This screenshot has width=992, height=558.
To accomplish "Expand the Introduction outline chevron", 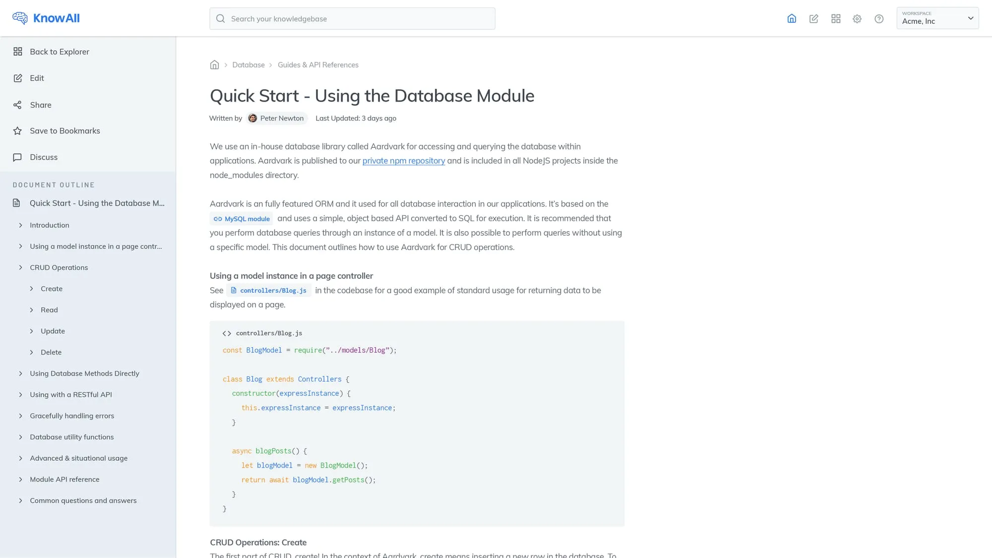I will (20, 225).
